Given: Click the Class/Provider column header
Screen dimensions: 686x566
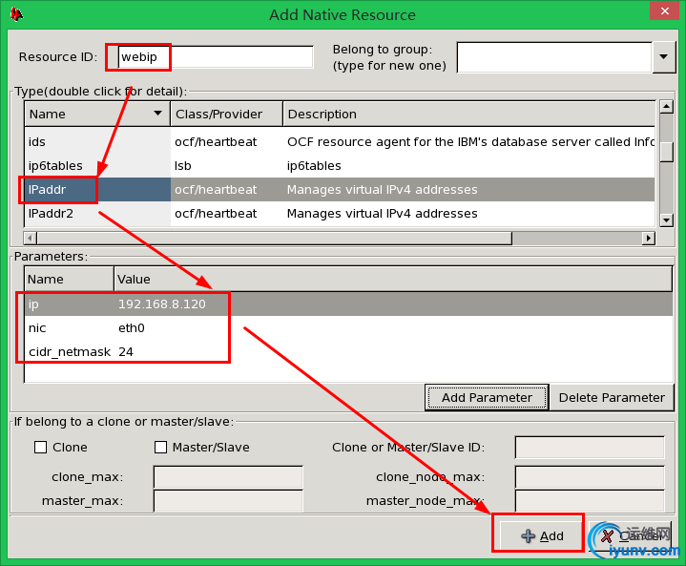Looking at the screenshot, I should [227, 115].
